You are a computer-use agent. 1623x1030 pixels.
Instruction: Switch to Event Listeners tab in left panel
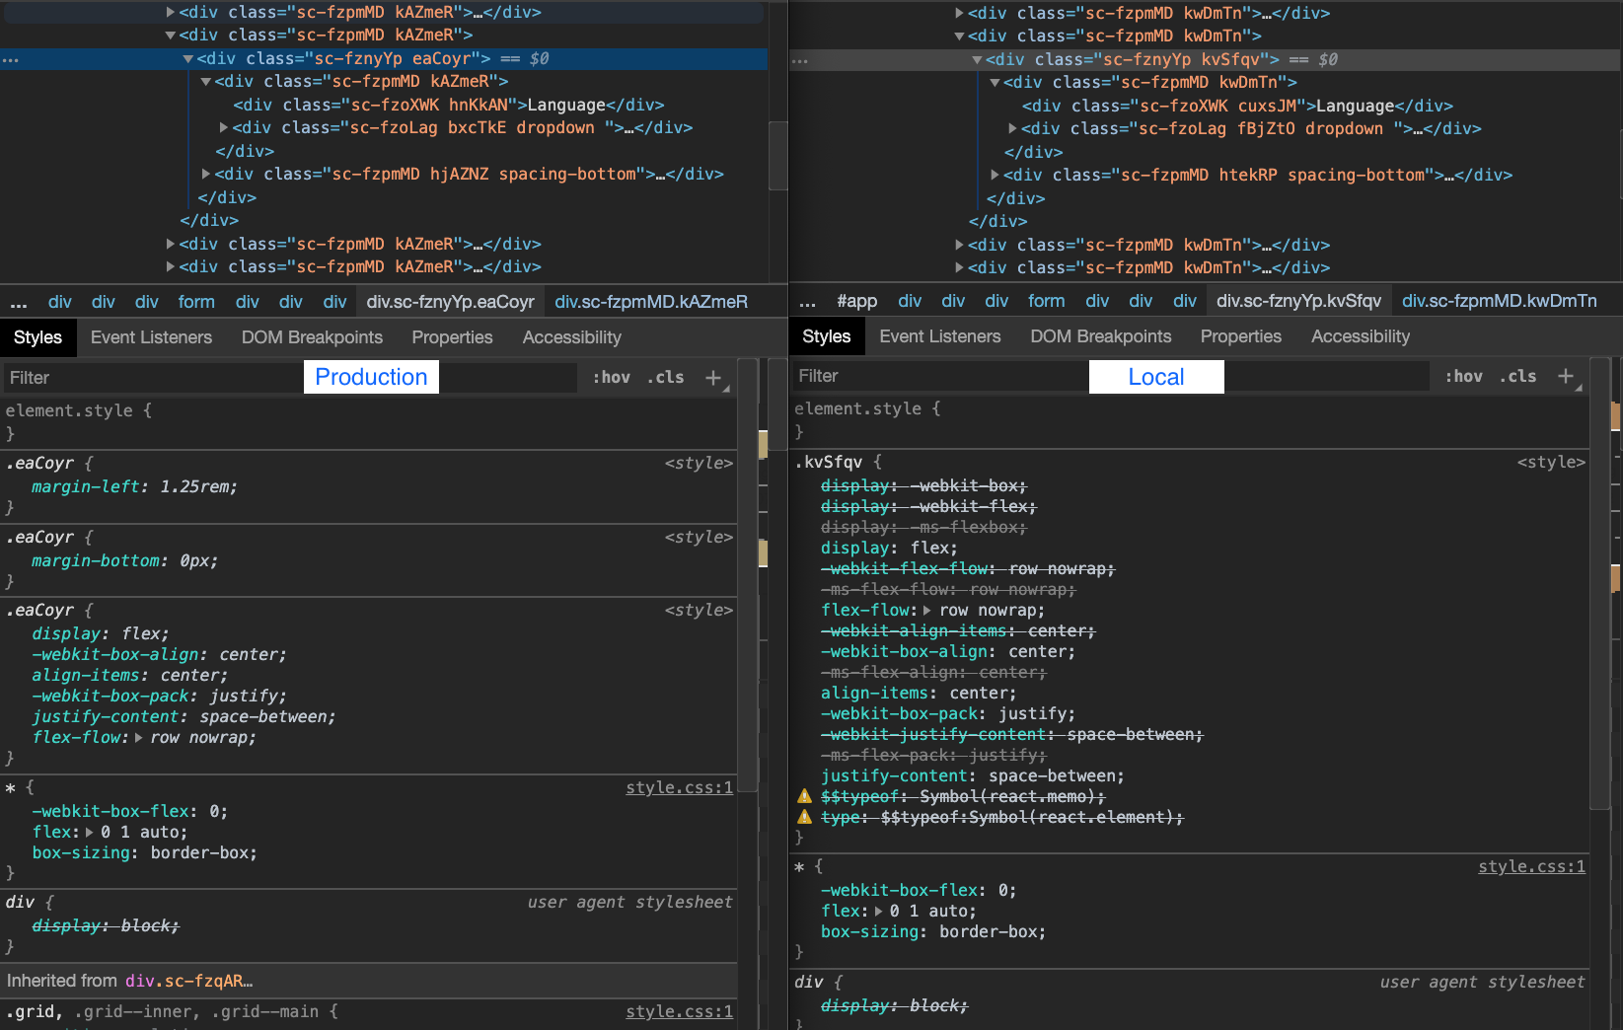click(x=151, y=337)
